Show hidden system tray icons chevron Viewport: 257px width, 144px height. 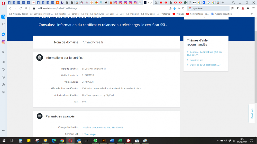[218, 141]
